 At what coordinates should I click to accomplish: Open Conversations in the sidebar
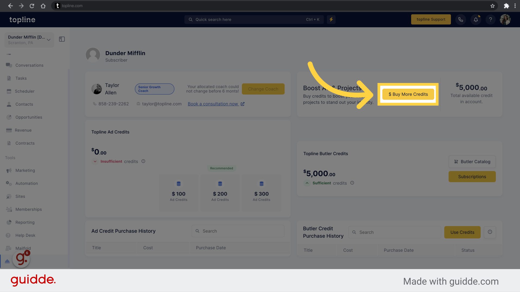[29, 65]
